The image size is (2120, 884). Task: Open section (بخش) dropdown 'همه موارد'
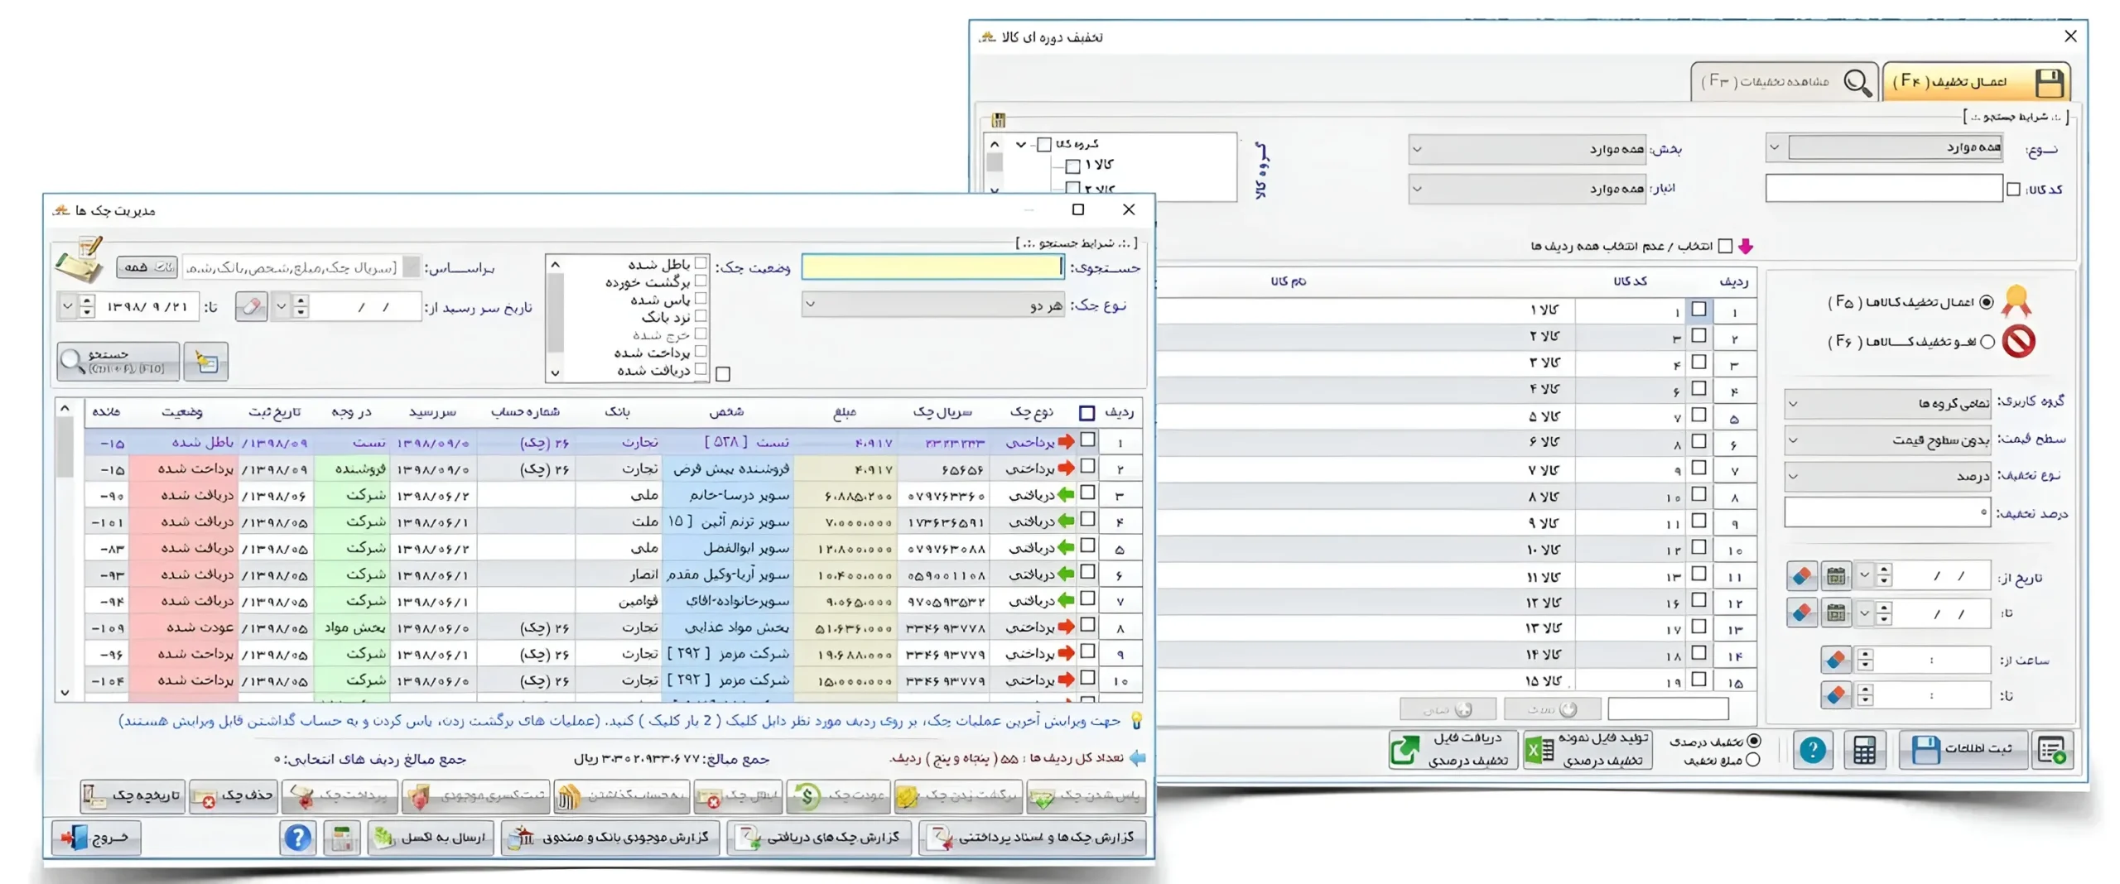pyautogui.click(x=1526, y=149)
